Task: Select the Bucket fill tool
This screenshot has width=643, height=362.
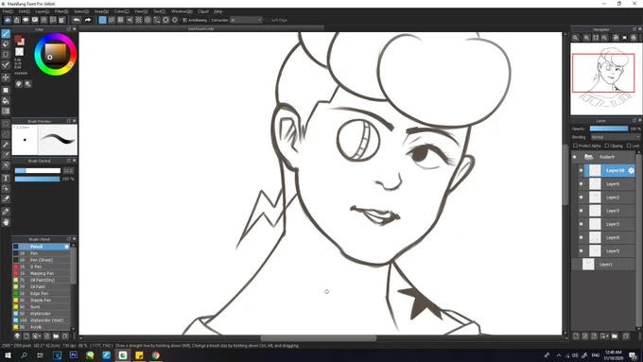Action: (x=6, y=100)
